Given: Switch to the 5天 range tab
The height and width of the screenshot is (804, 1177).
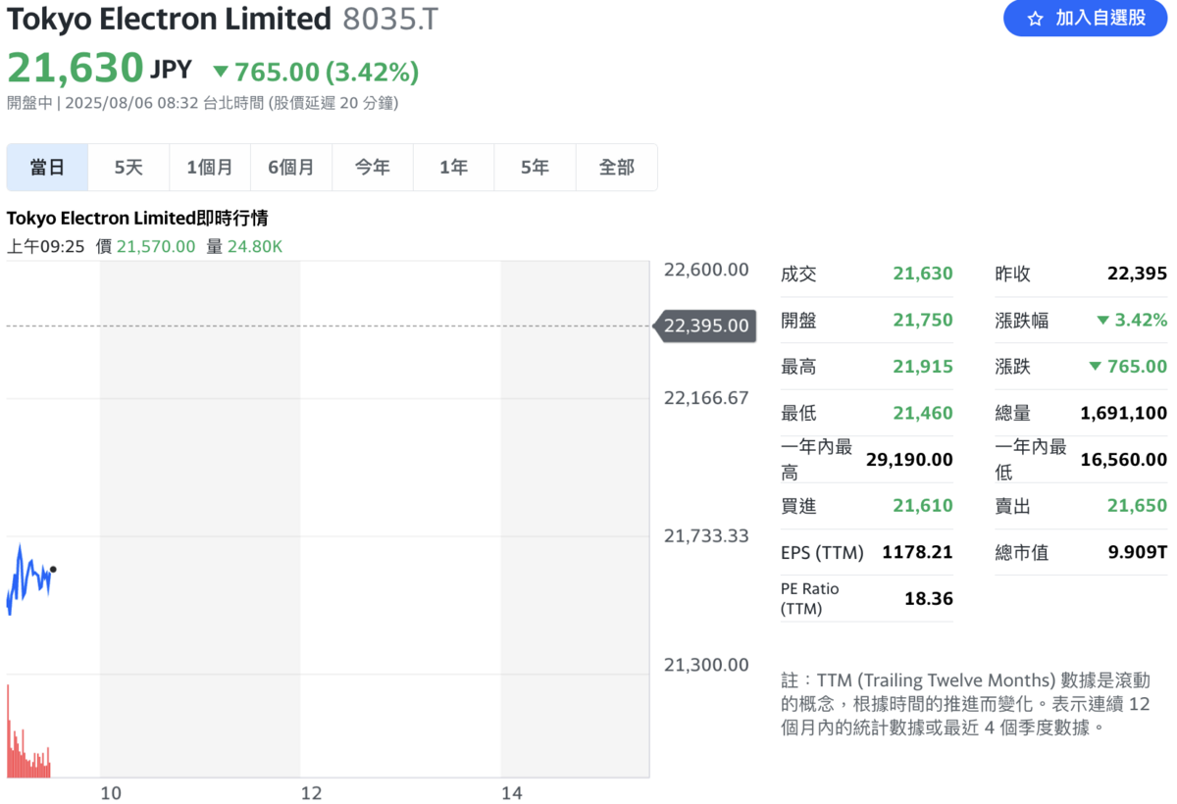Looking at the screenshot, I should [128, 168].
